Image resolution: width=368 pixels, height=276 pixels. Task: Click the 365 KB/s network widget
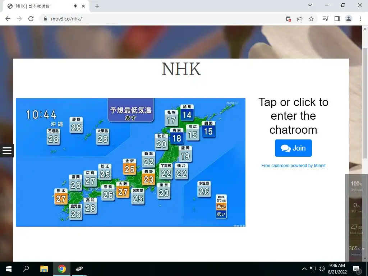pos(356,250)
